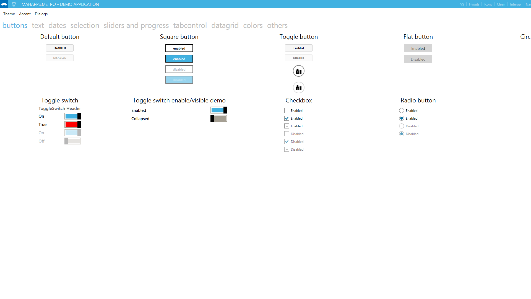Select the unselected Enabled radio button
The height and width of the screenshot is (299, 531).
click(402, 111)
